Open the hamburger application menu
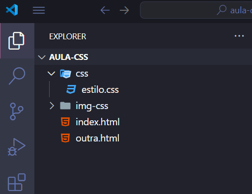 [x=39, y=10]
